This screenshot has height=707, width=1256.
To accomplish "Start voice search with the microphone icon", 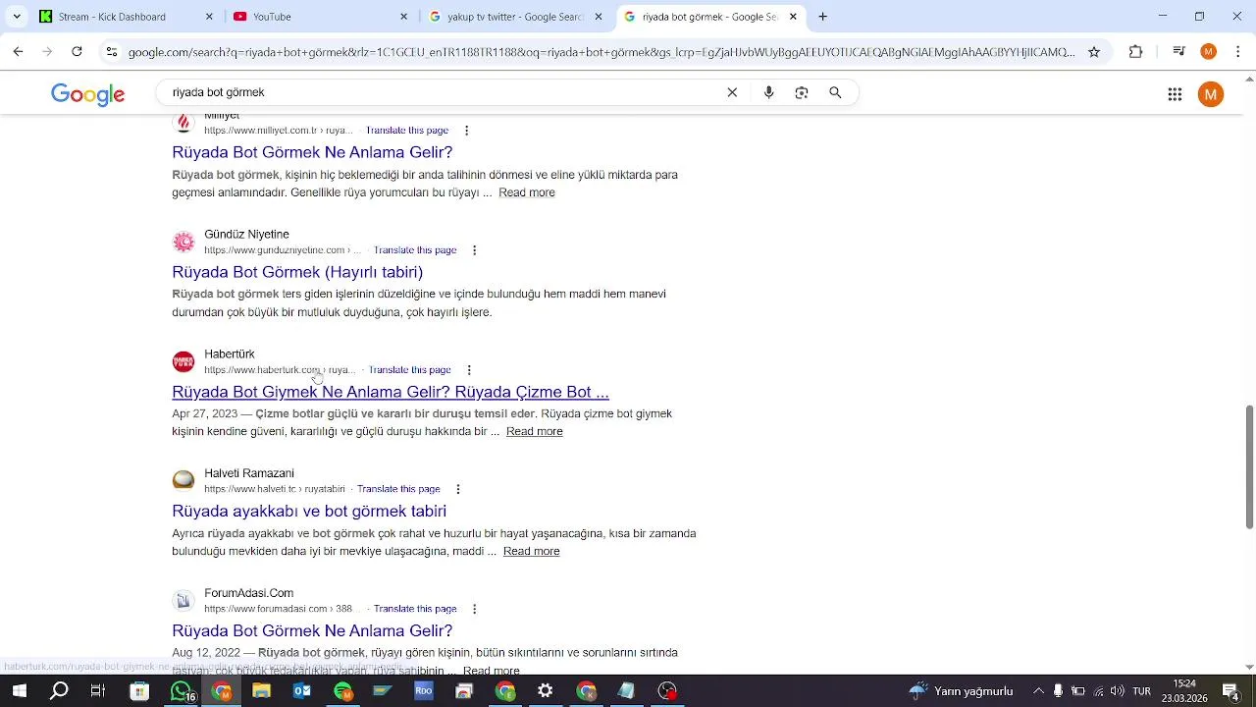I will tap(769, 92).
